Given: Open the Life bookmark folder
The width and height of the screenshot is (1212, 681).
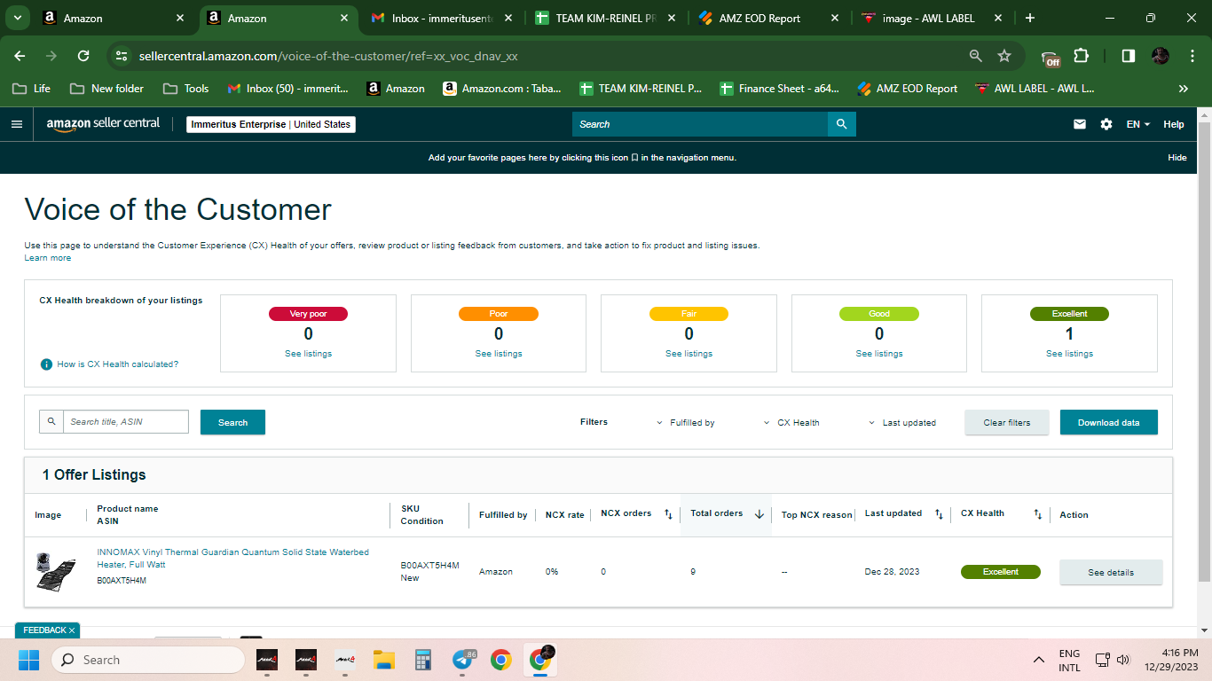Looking at the screenshot, I should click(x=32, y=89).
